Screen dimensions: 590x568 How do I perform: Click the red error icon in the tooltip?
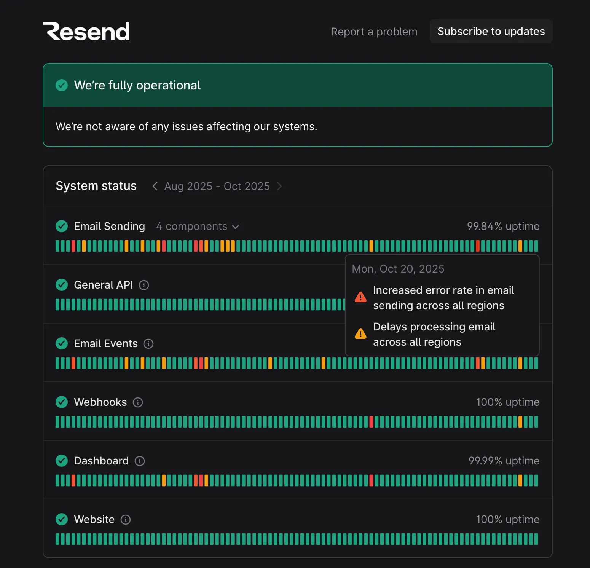click(360, 297)
